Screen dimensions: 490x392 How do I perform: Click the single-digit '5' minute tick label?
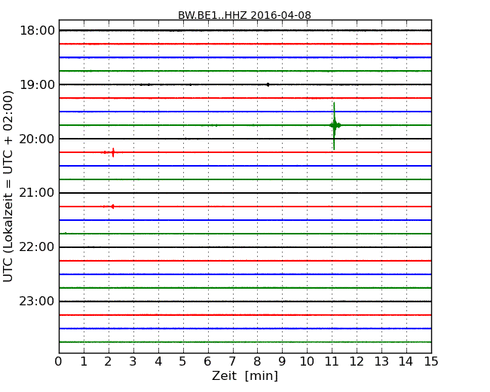pyautogui.click(x=183, y=362)
